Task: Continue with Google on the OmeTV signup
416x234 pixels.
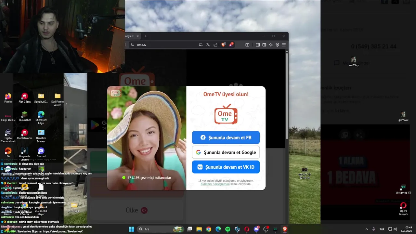Action: 226,152
